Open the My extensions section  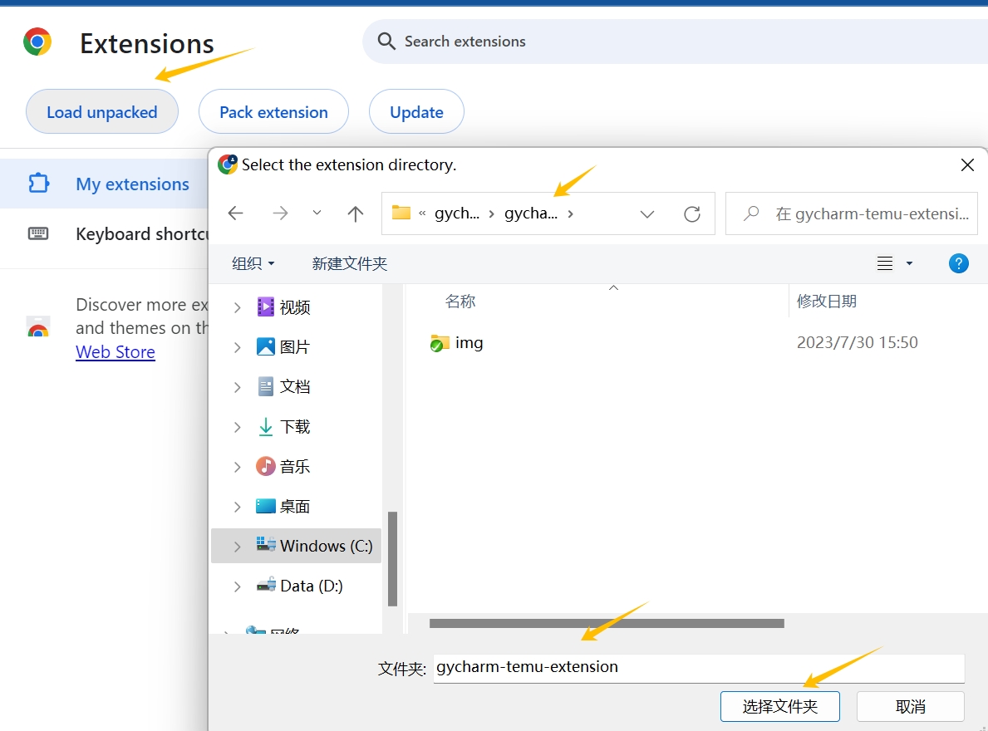[x=104, y=184]
